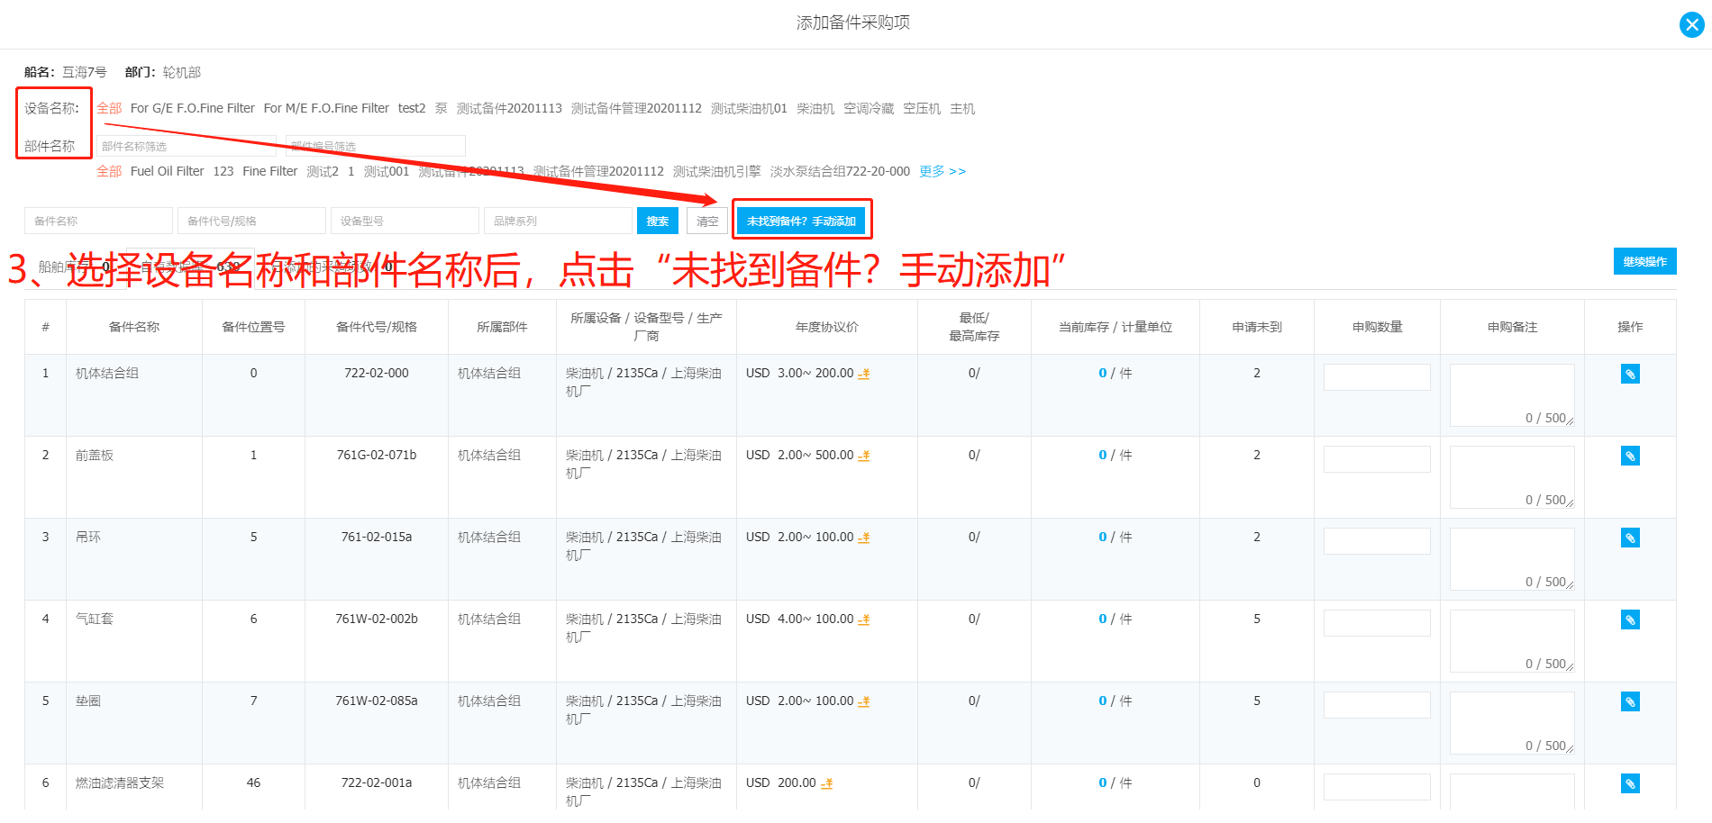This screenshot has height=823, width=1712.
Task: Click 申购数量 input for 前盖板 row
Action: pyautogui.click(x=1377, y=459)
